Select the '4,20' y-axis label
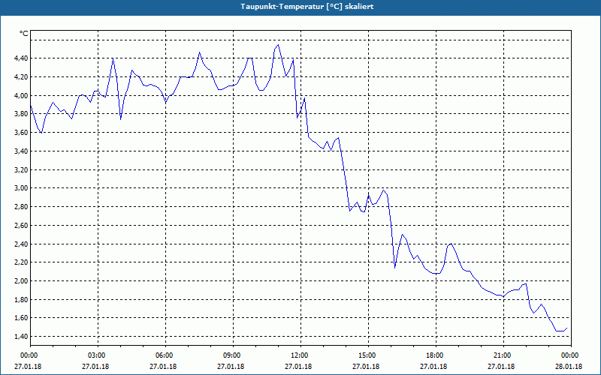Image resolution: width=601 pixels, height=375 pixels. [x=20, y=77]
